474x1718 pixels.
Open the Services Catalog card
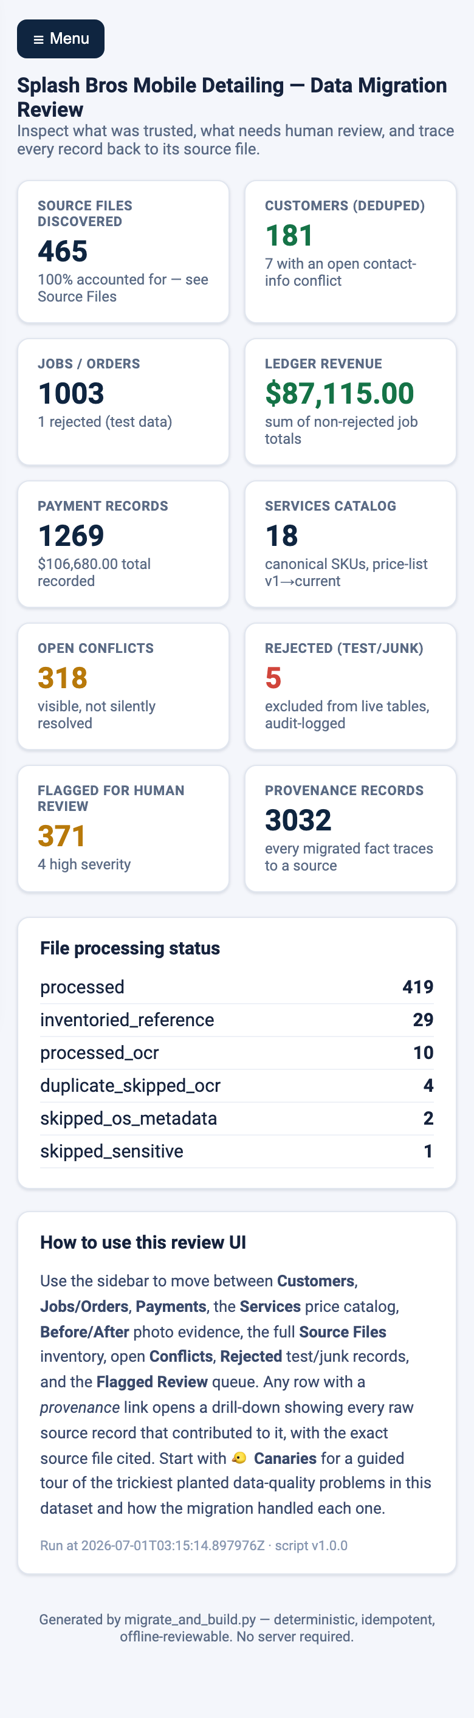point(351,544)
